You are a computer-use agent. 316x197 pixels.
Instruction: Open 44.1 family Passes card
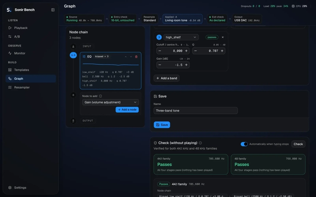tap(191, 164)
